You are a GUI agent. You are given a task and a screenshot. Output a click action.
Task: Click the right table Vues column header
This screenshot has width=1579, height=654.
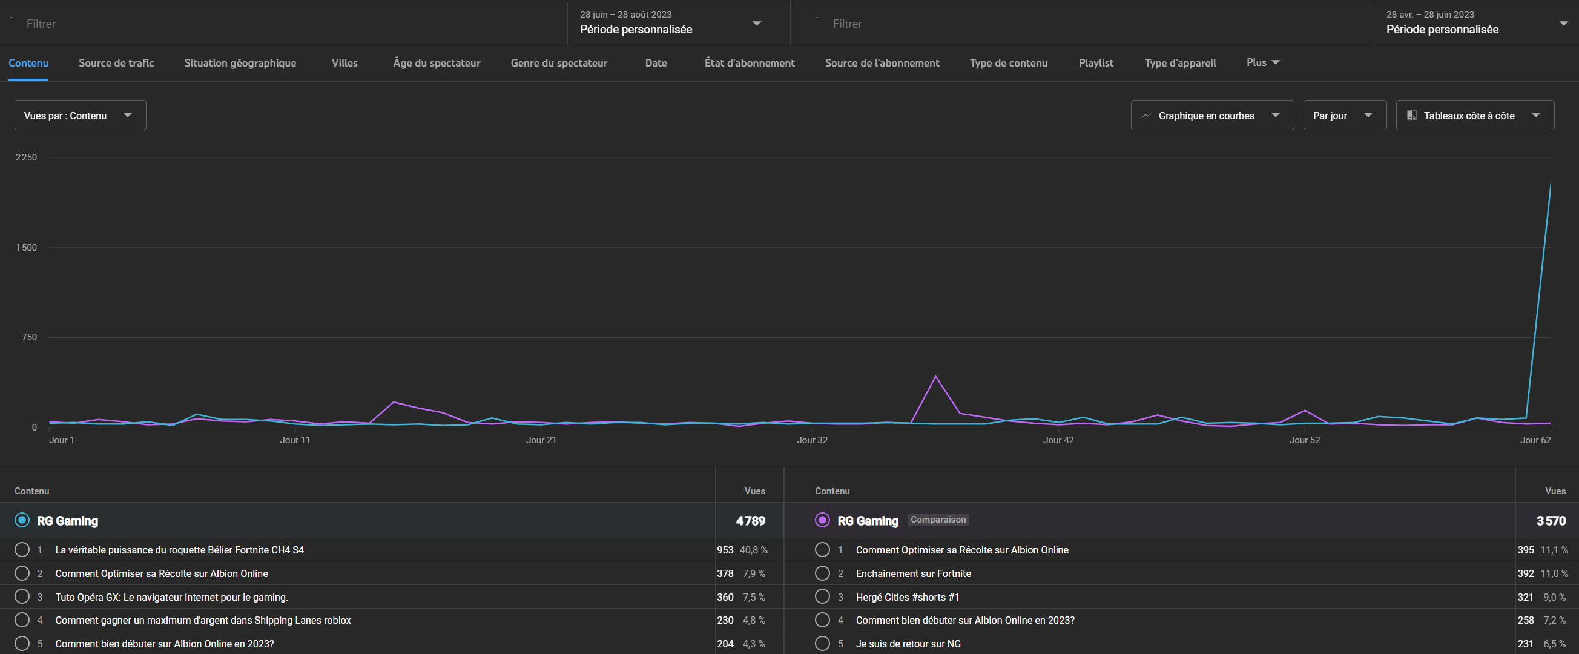pos(1555,490)
